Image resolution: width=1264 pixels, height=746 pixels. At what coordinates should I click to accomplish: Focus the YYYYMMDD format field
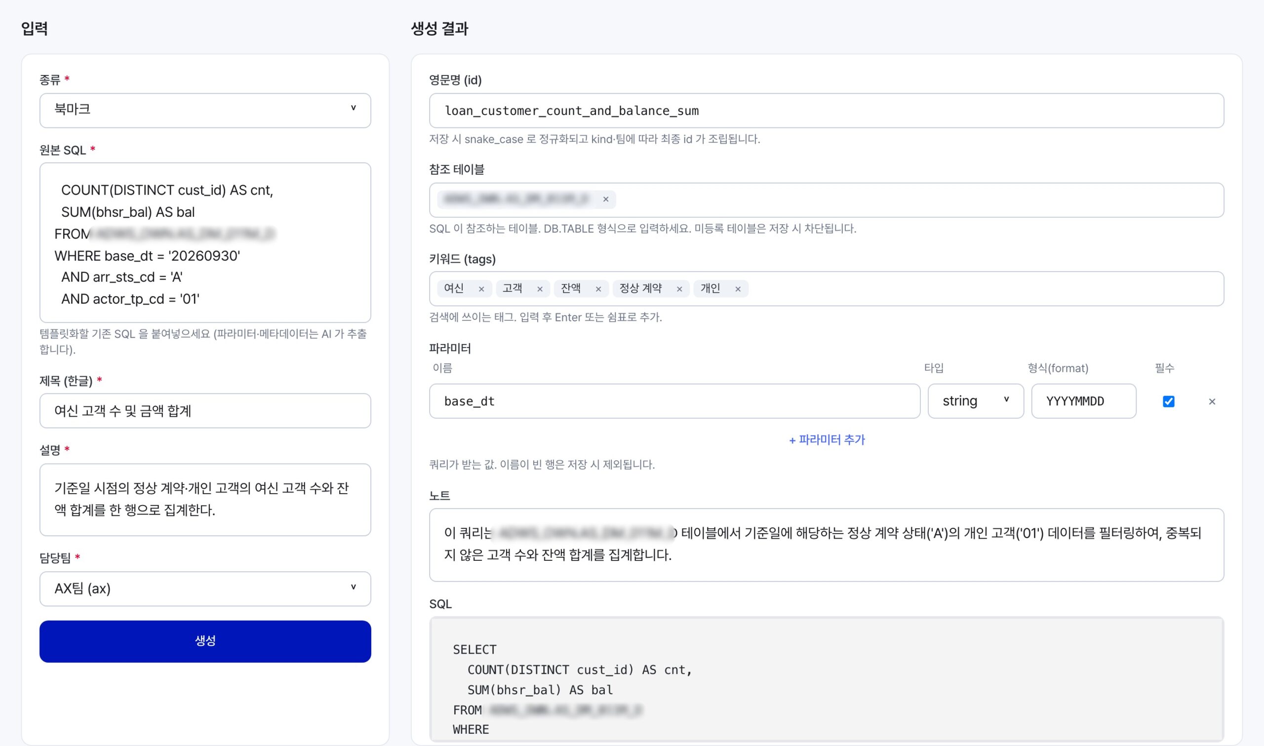1084,401
